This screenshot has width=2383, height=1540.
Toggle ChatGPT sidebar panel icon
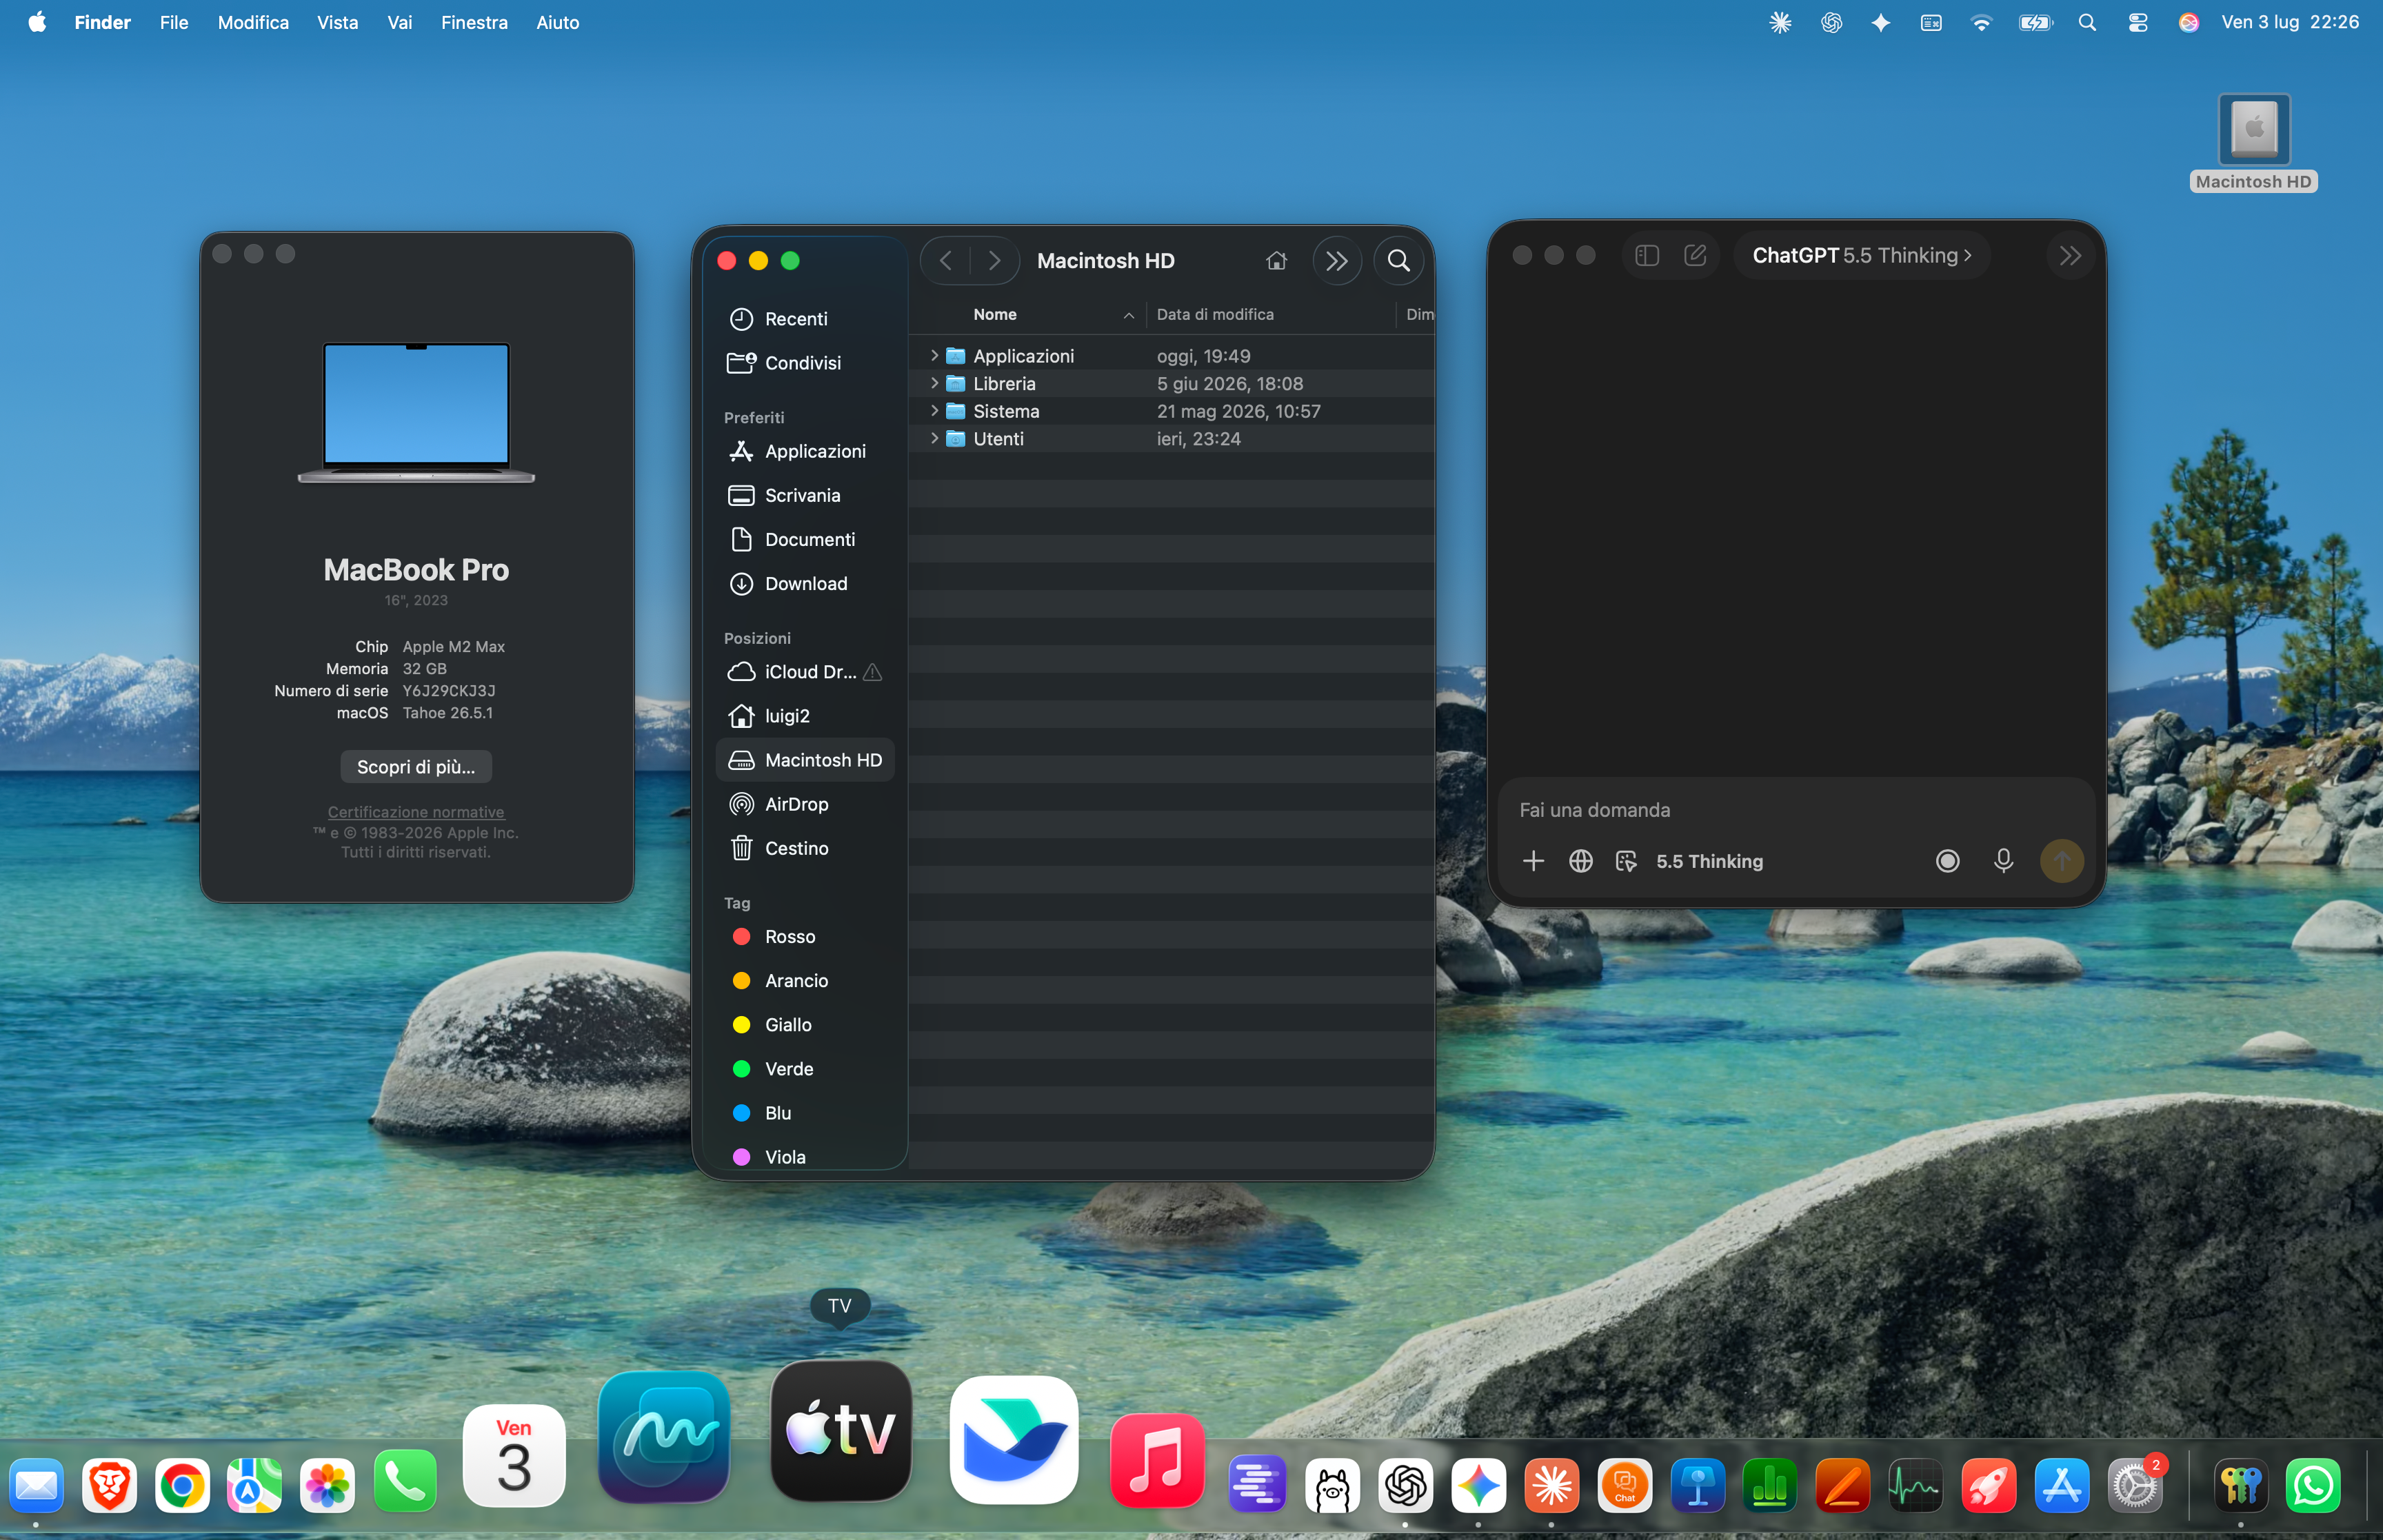click(1647, 256)
